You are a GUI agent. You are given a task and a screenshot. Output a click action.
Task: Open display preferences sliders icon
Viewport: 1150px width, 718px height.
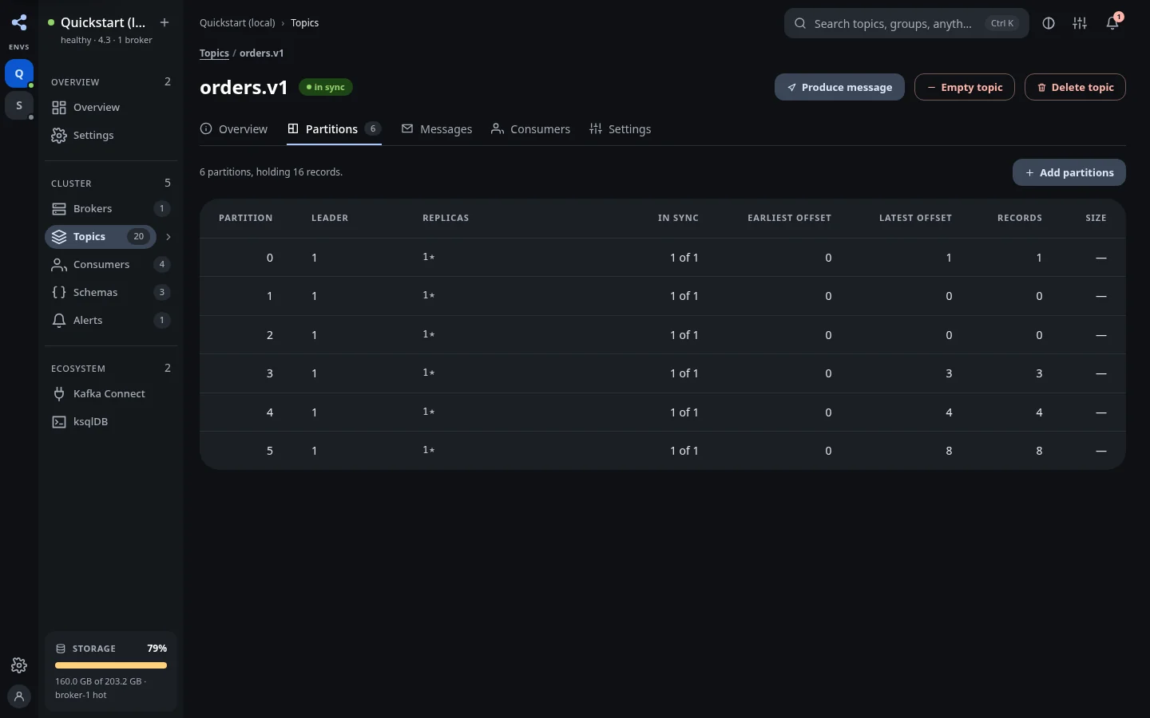(x=1080, y=23)
